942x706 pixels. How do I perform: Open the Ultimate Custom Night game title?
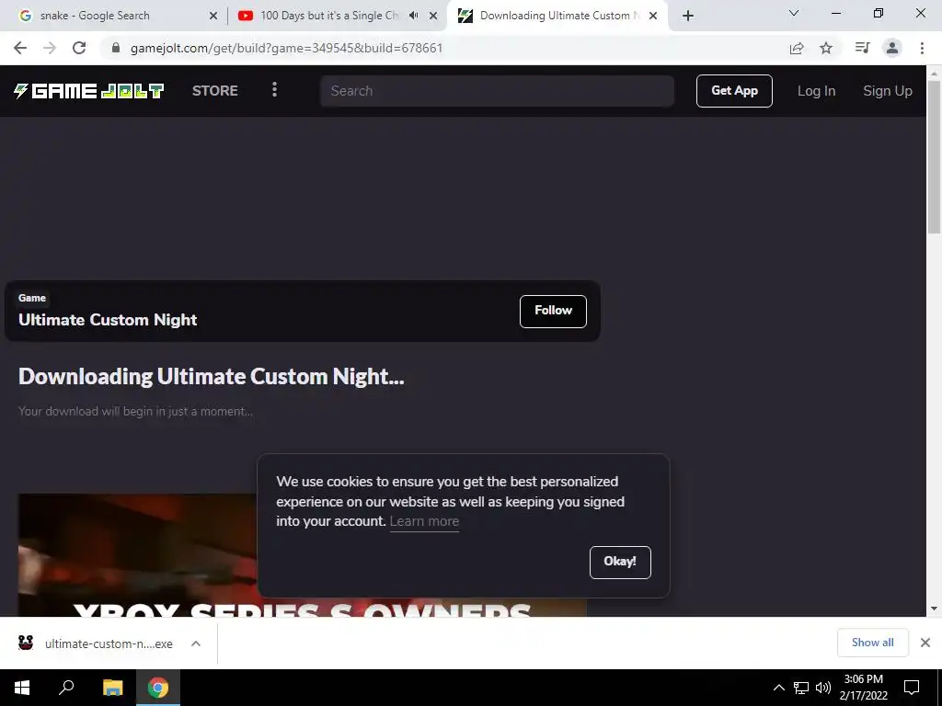tap(108, 320)
